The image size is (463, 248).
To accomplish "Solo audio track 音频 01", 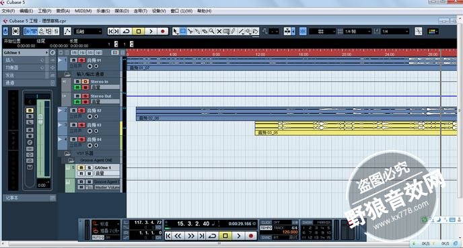I will [x=81, y=60].
